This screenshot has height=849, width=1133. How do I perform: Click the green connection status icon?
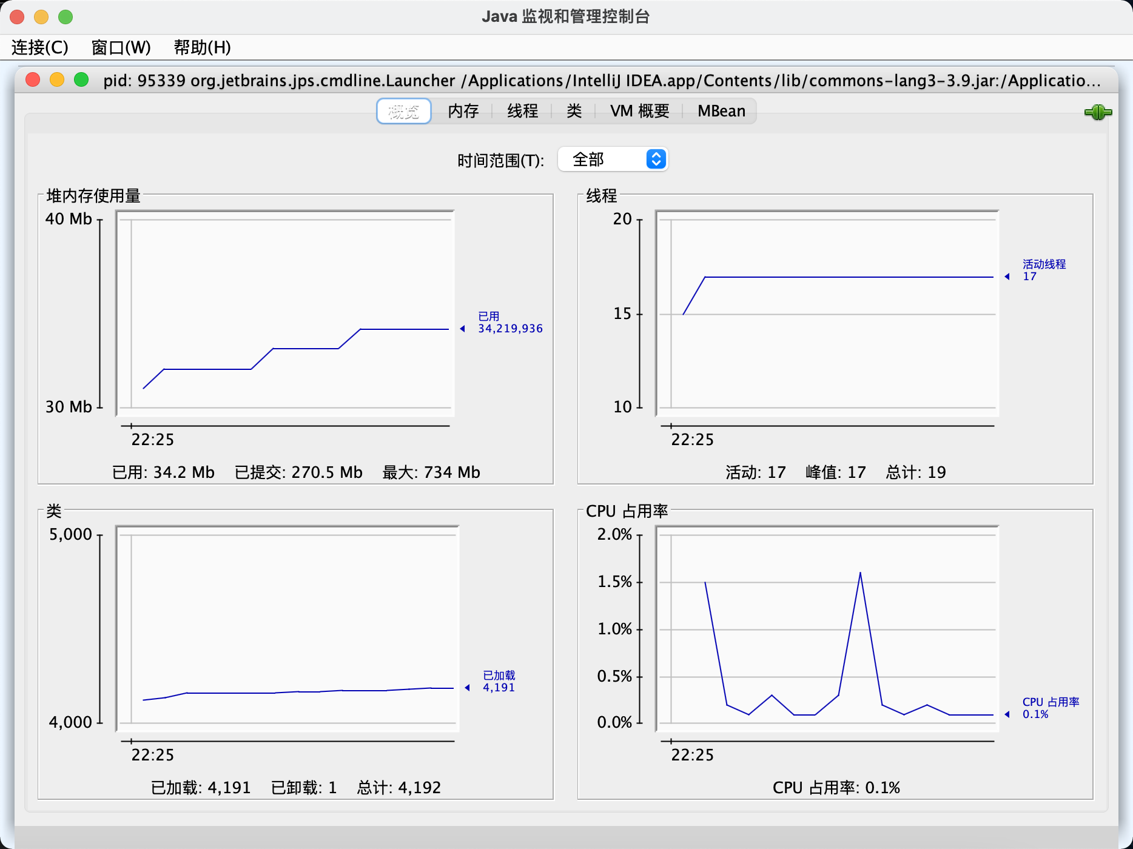click(1098, 112)
